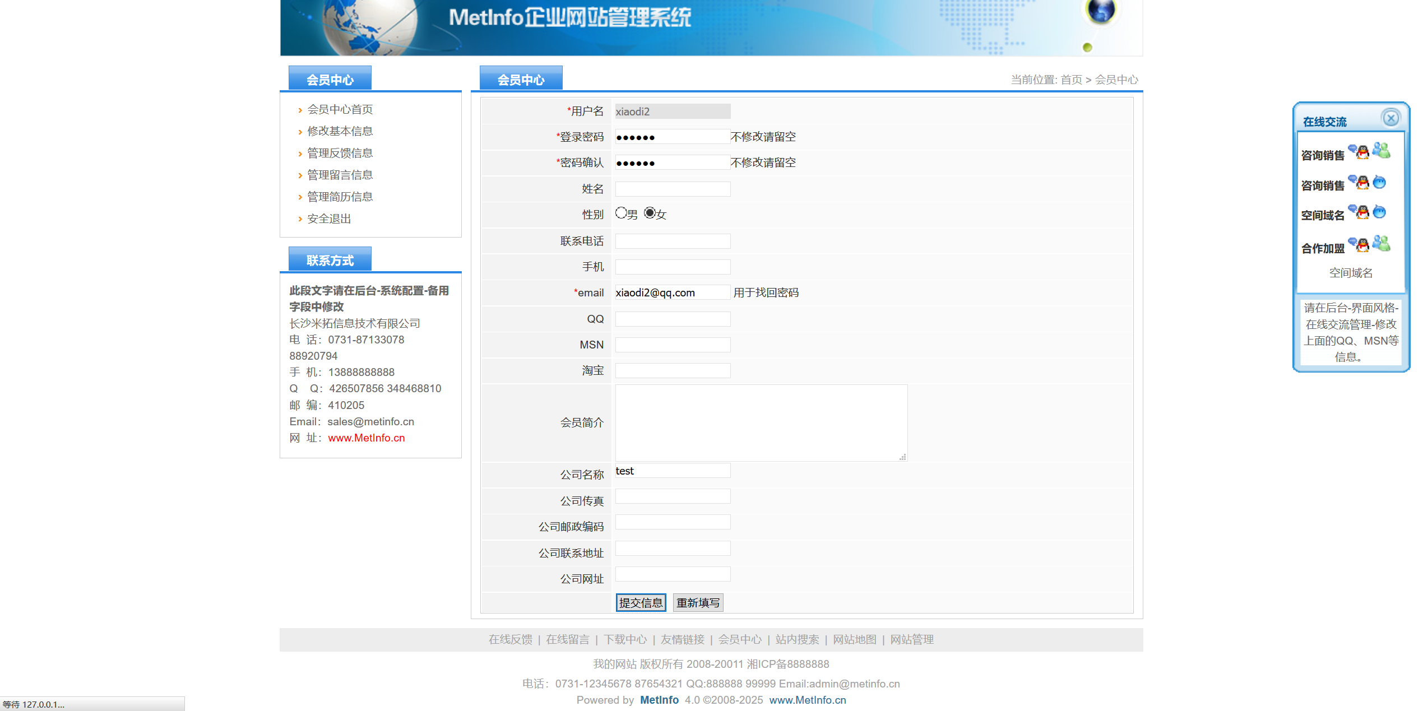Click the 姓名 name input field
Viewport: 1423px width, 711px height.
(x=673, y=189)
